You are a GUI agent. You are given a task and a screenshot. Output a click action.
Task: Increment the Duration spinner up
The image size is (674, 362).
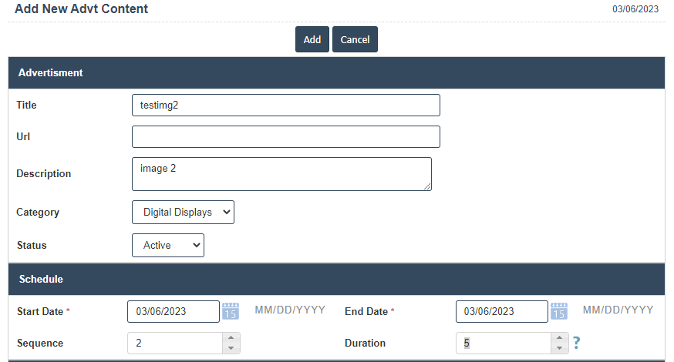click(x=559, y=338)
